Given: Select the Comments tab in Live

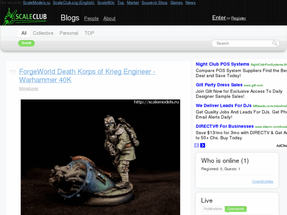Looking at the screenshot, I should click(236, 209).
